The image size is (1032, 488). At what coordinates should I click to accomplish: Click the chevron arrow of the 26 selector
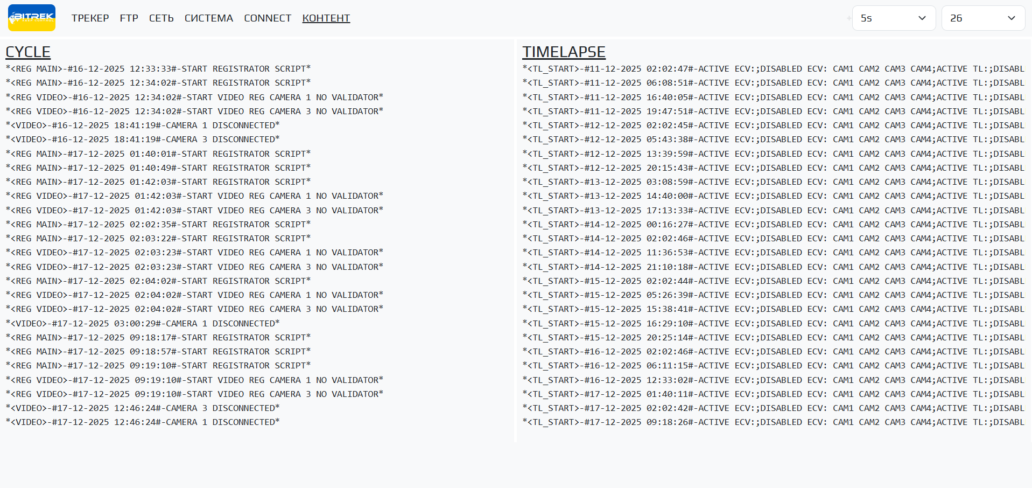tap(1012, 18)
